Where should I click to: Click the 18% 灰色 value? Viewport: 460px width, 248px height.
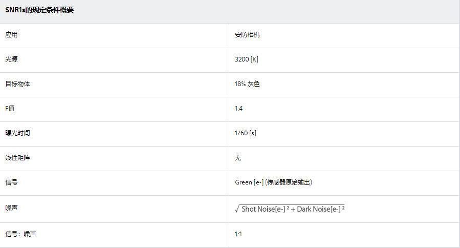click(x=247, y=84)
